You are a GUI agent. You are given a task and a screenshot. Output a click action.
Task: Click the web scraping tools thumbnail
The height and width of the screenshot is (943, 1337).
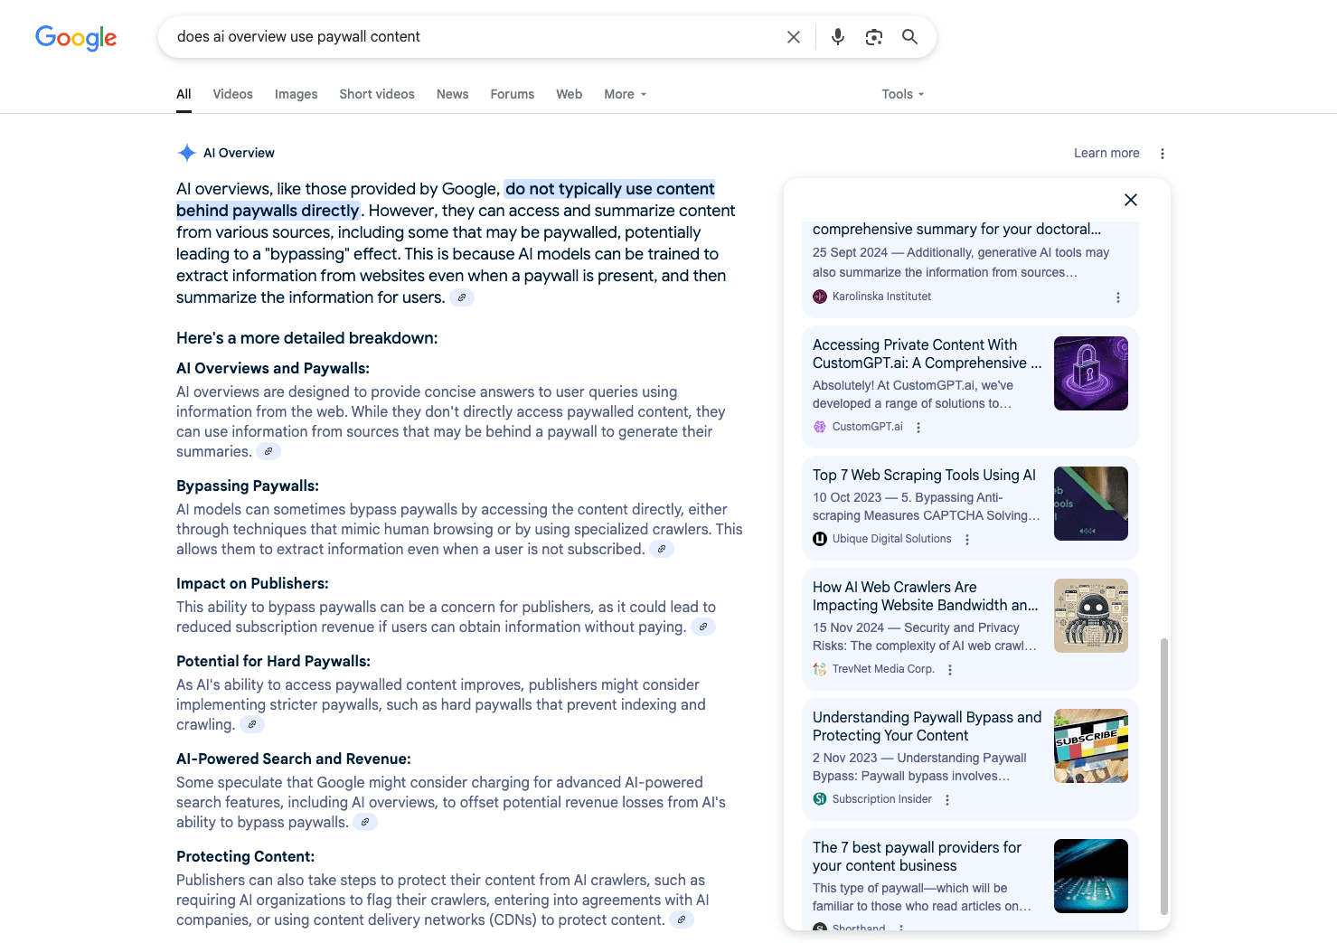(x=1091, y=504)
